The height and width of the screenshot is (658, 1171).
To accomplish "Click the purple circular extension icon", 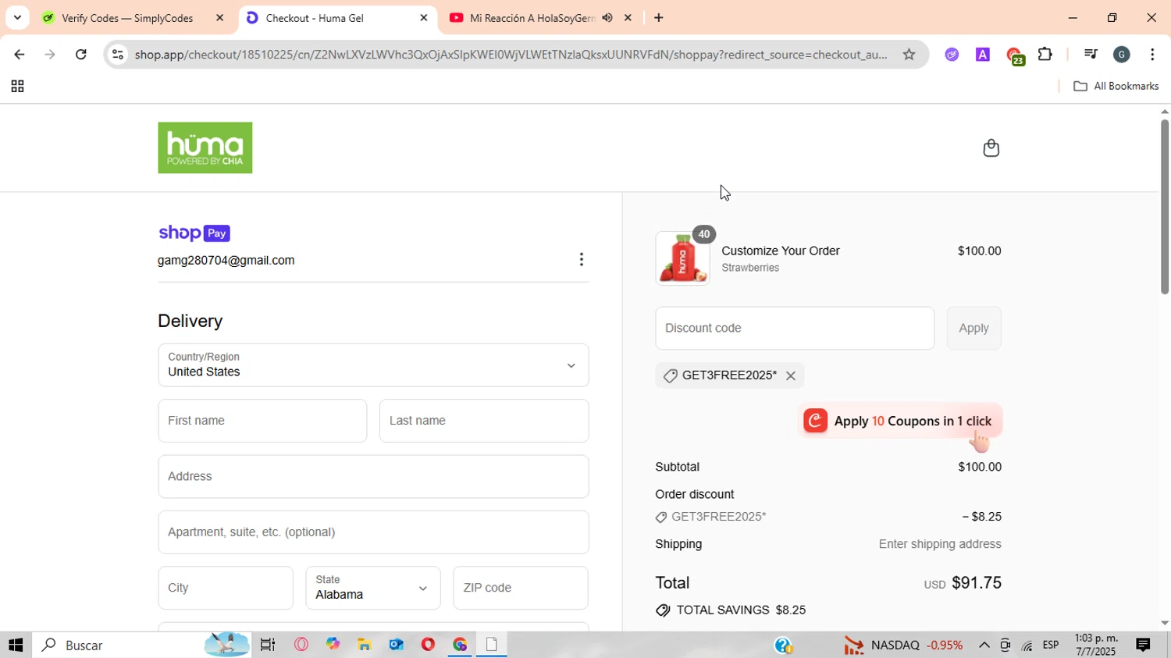I will [x=952, y=55].
